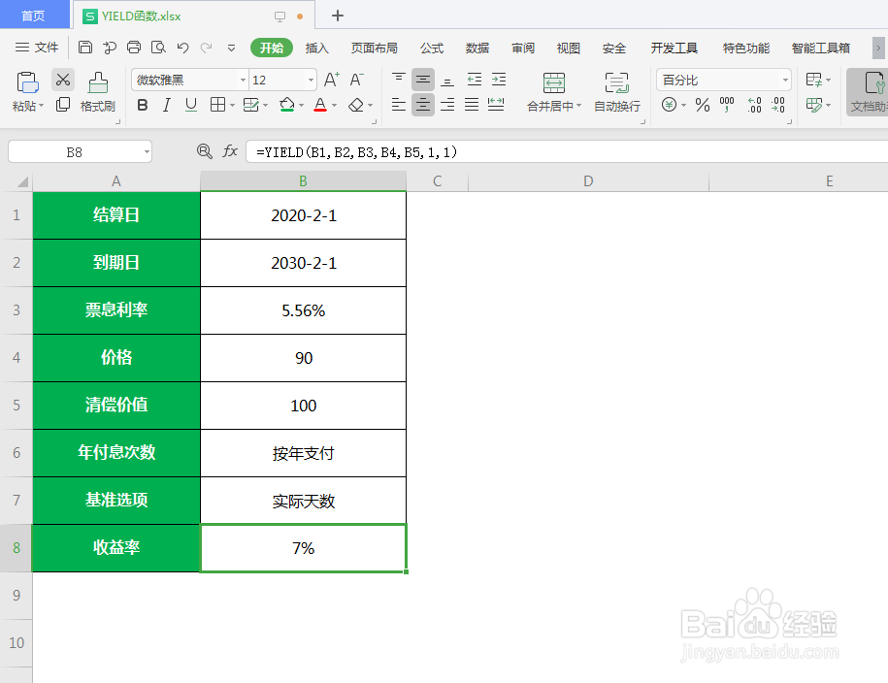
Task: Open 开发工具 tab
Action: pos(674,49)
